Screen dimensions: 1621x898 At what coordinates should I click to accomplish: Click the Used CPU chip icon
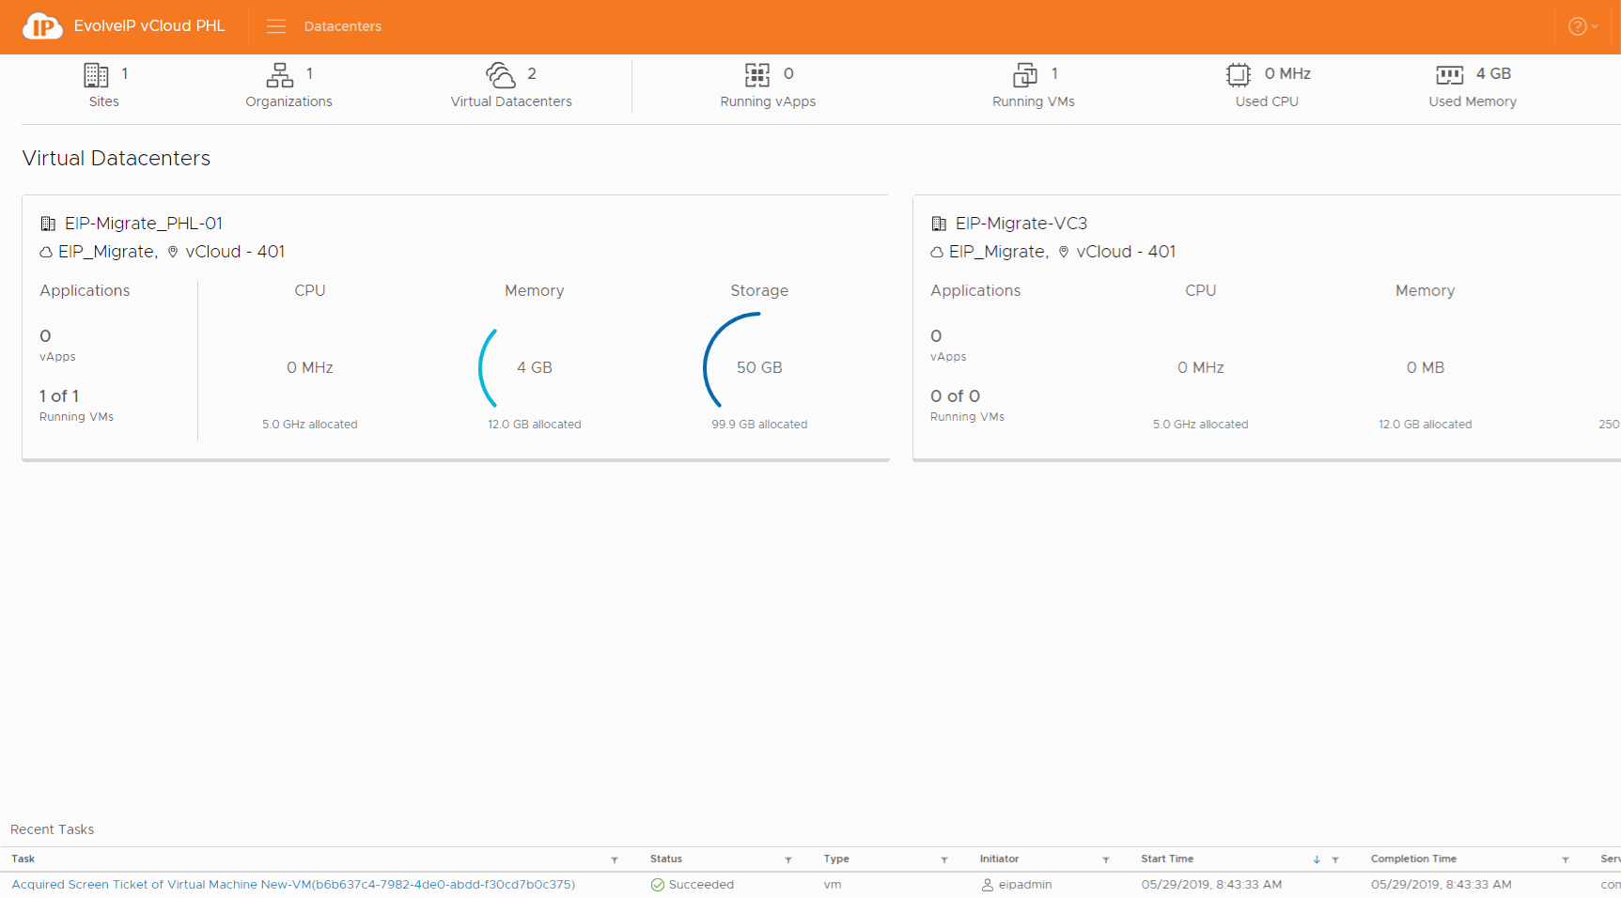[x=1239, y=74]
